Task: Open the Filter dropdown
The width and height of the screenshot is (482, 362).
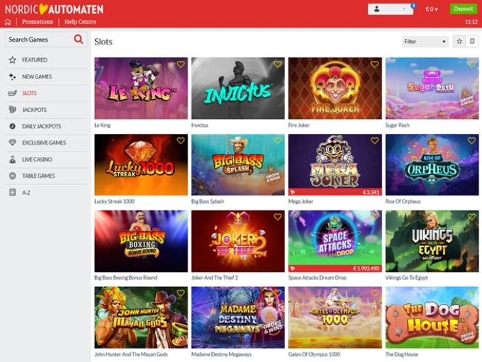Action: [425, 42]
